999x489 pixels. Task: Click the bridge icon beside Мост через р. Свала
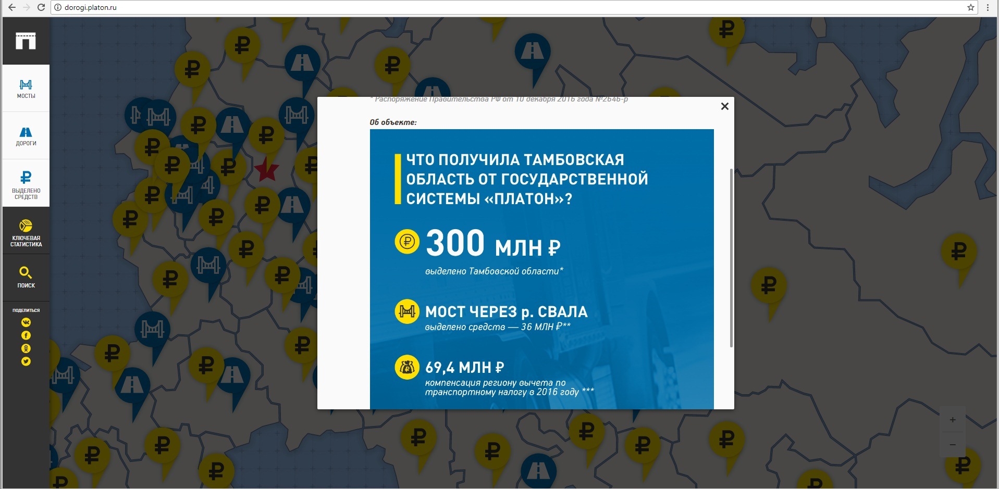407,311
